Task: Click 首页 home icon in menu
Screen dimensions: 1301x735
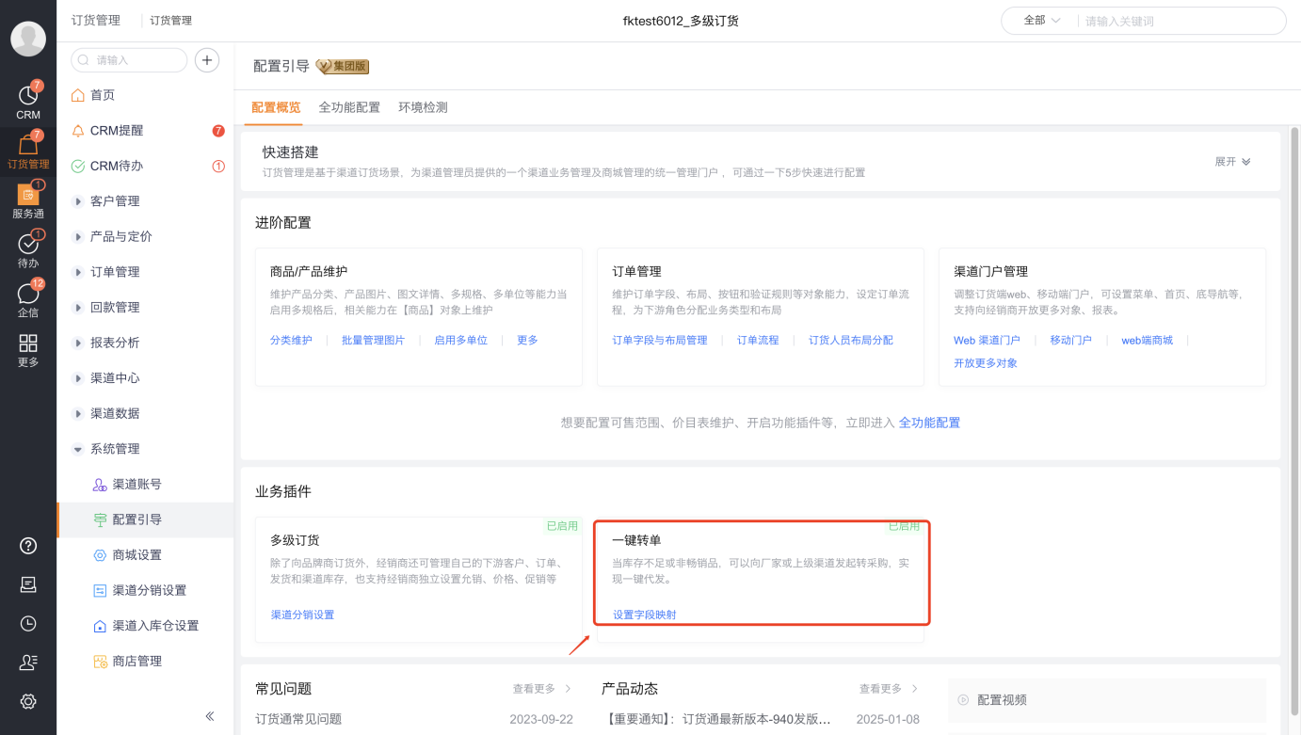Action: coord(78,95)
